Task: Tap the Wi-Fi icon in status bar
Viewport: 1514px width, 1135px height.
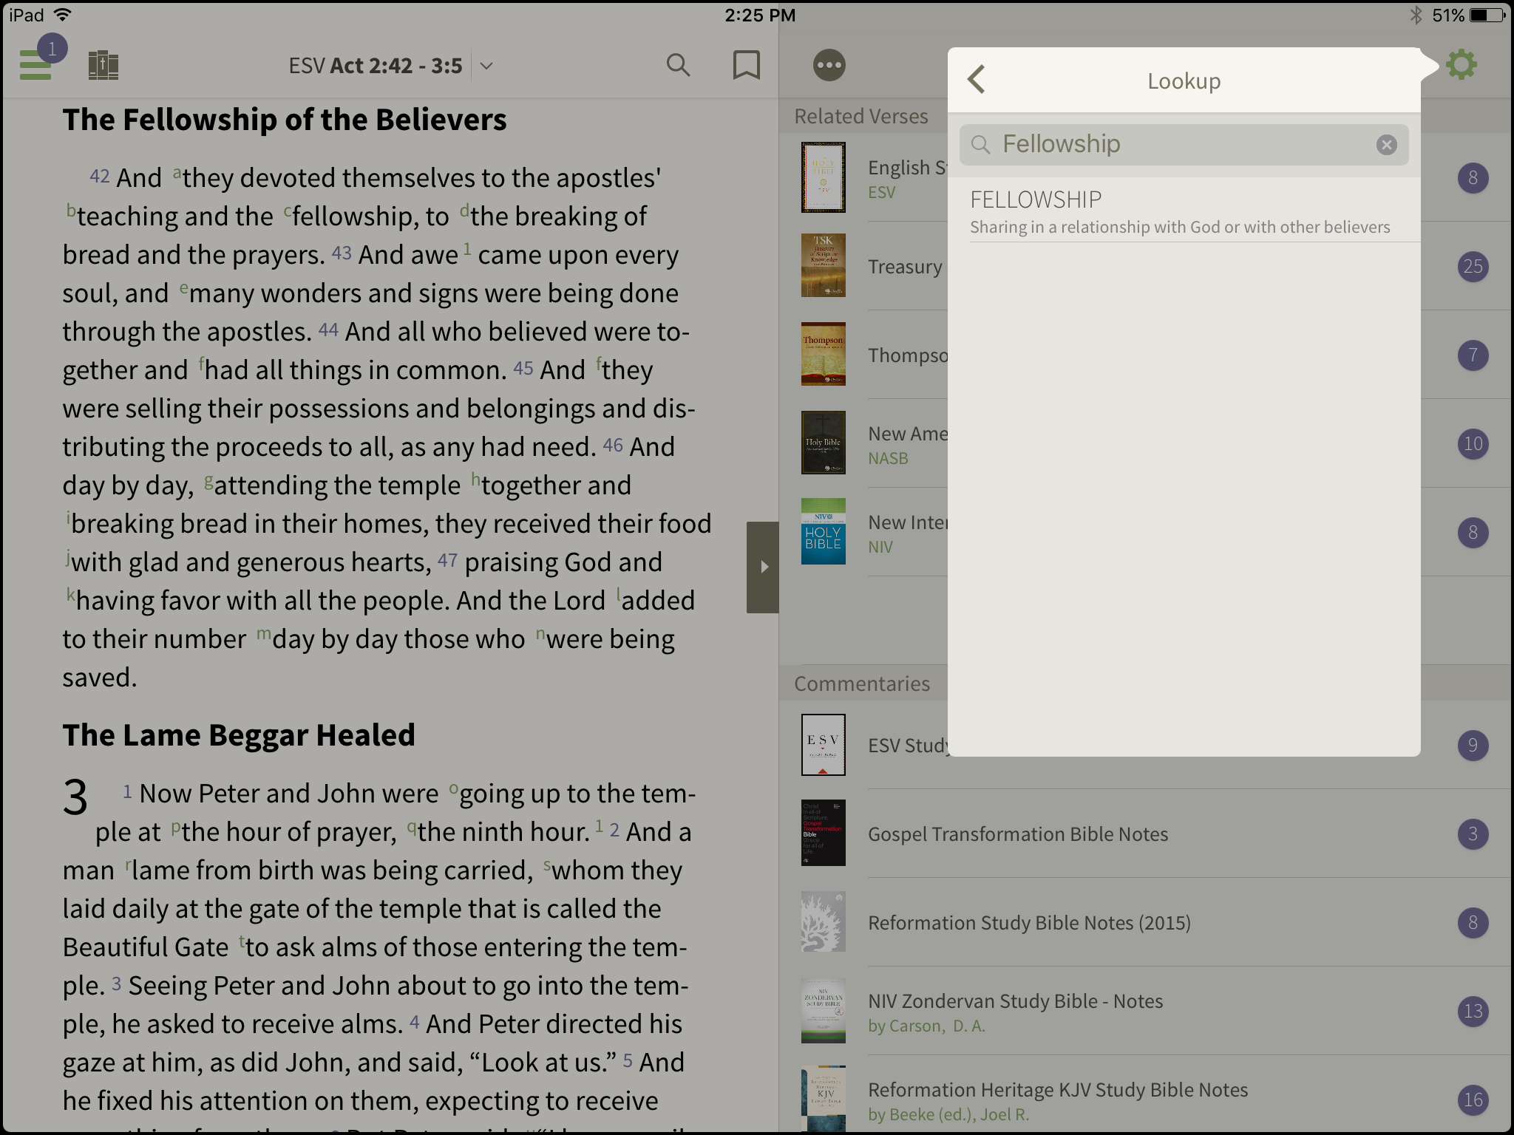Action: coord(64,14)
